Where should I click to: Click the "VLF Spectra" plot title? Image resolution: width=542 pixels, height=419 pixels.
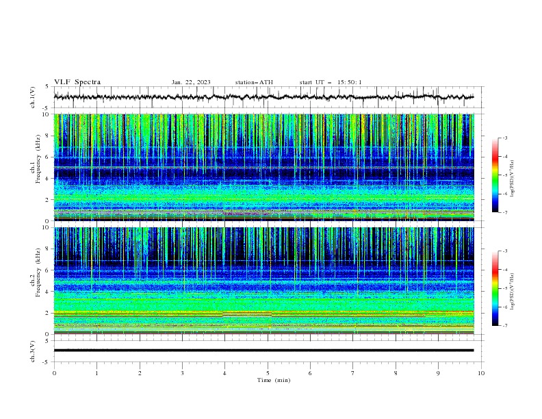click(x=77, y=82)
